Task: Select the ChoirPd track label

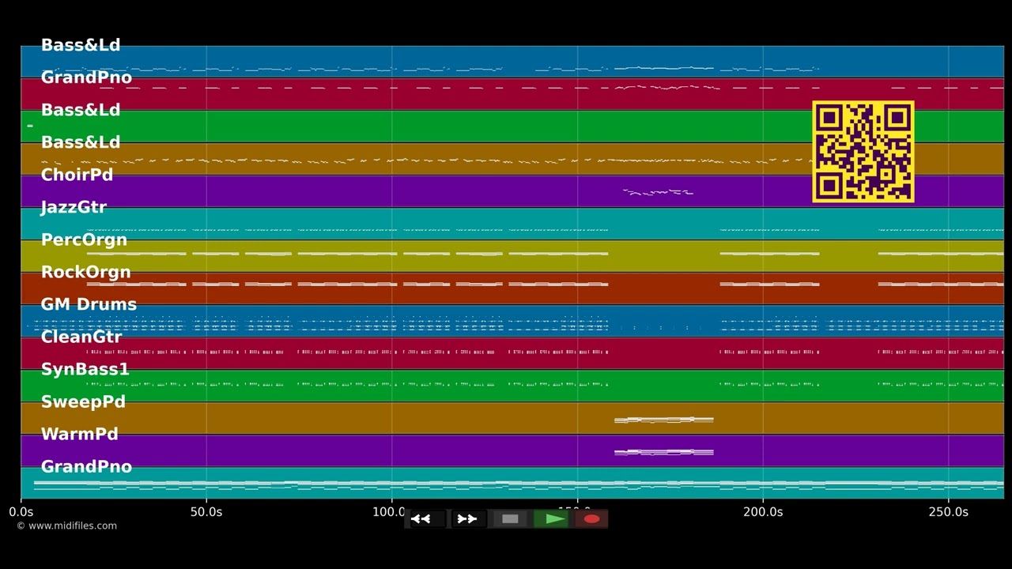Action: (x=77, y=175)
